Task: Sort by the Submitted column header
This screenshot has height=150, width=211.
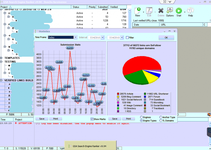Action: pos(103,7)
